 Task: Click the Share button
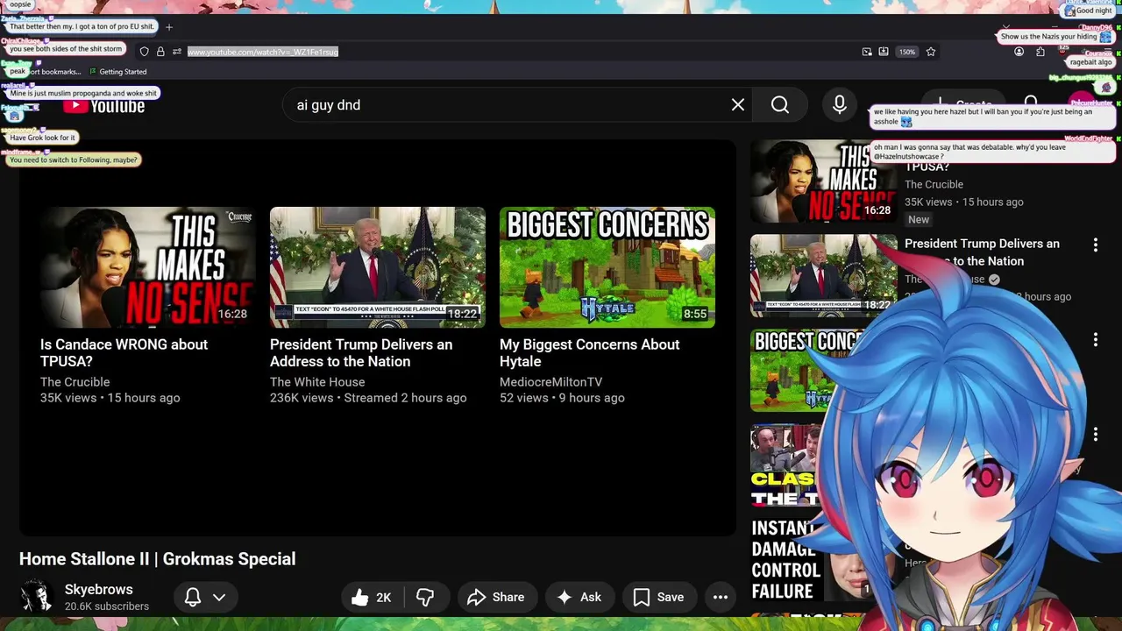pyautogui.click(x=496, y=597)
